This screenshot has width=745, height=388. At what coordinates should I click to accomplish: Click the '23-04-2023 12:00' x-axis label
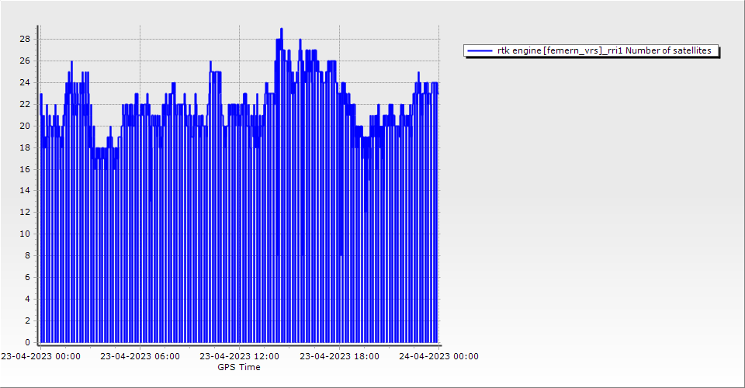coord(239,356)
